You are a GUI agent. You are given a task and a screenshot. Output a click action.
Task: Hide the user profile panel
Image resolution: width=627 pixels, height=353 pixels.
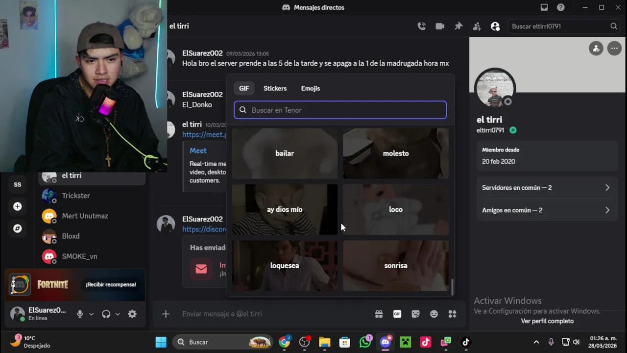(495, 26)
